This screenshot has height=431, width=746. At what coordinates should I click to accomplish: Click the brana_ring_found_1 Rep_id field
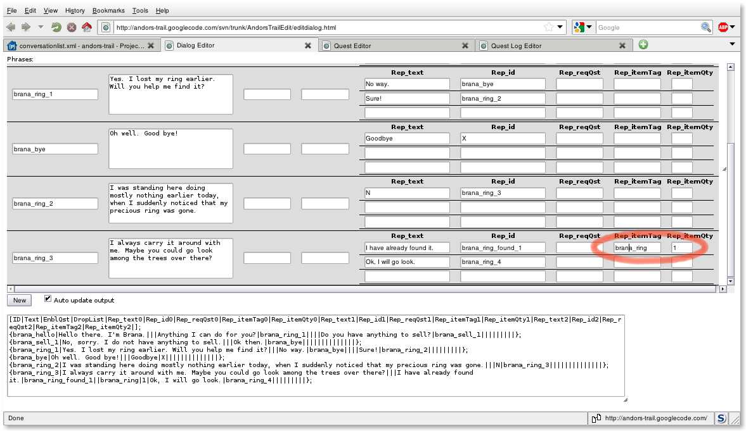pos(503,247)
